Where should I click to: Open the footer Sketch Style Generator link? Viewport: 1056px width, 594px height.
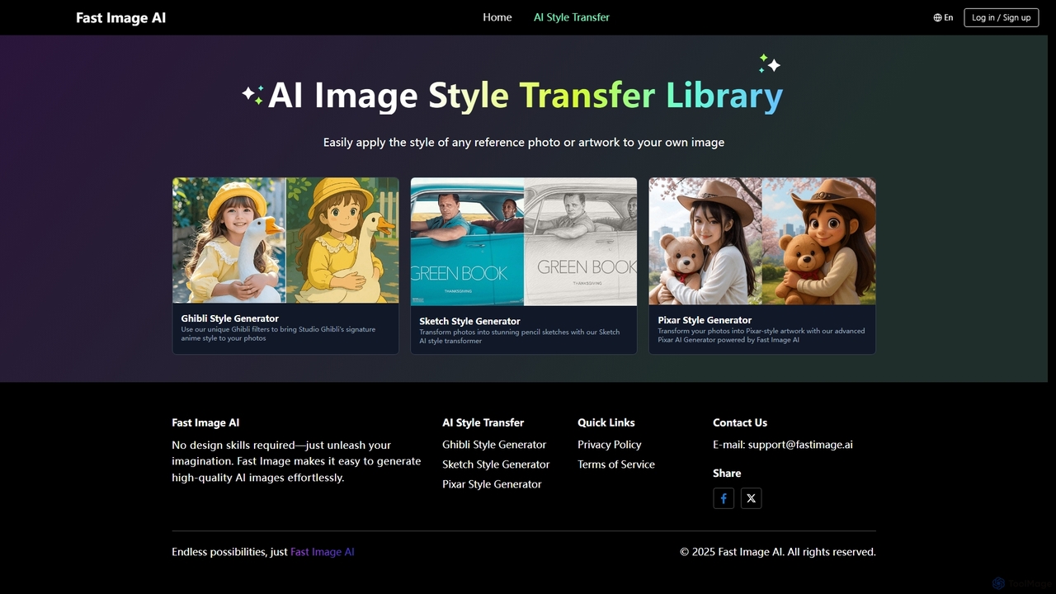496,464
